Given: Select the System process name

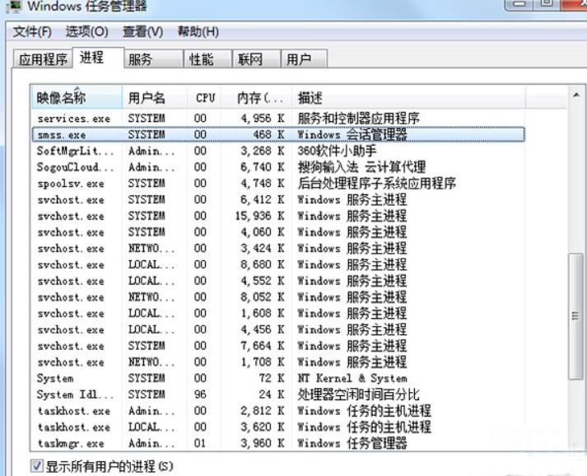Looking at the screenshot, I should pos(55,378).
